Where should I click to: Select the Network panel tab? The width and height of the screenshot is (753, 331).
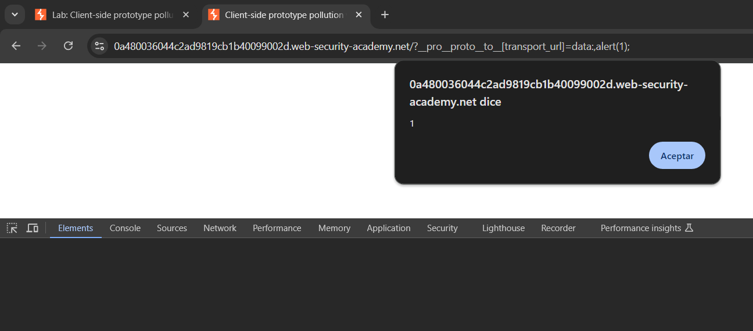[x=220, y=228]
